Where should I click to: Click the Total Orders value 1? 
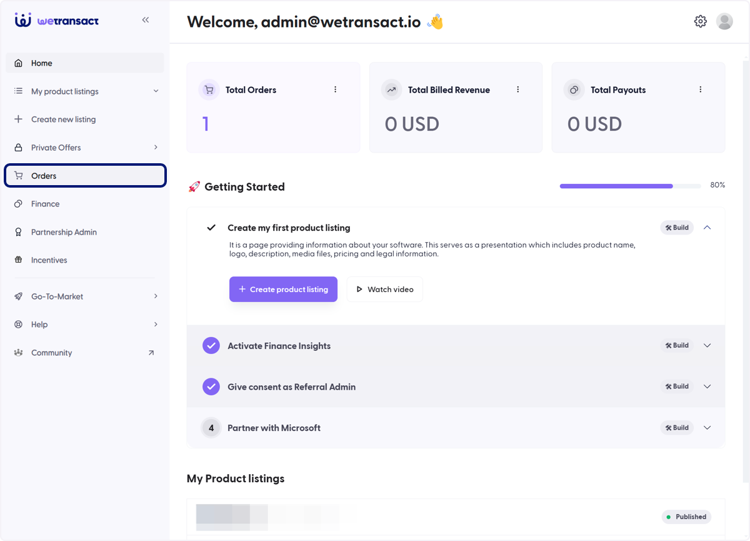click(206, 124)
